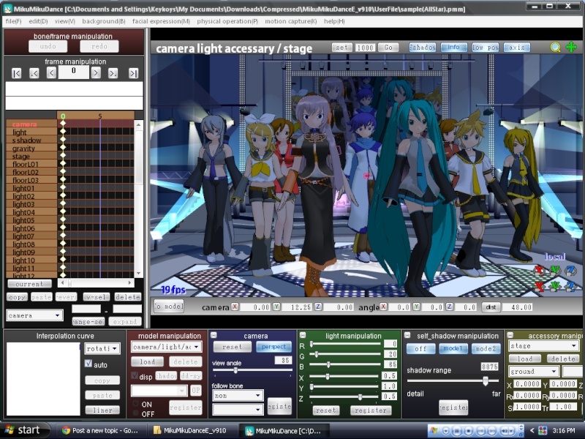Click the camera keyframe diamond in timeline
Image resolution: width=585 pixels, height=439 pixels.
tap(63, 124)
